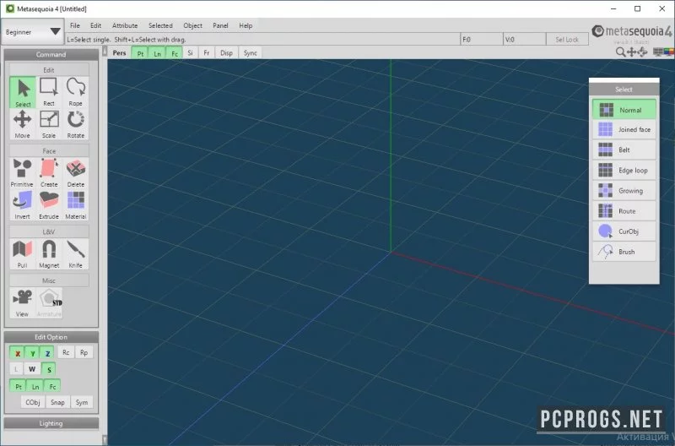Screen dimensions: 675x446
Task: Open the Attribute menu
Action: click(x=125, y=25)
